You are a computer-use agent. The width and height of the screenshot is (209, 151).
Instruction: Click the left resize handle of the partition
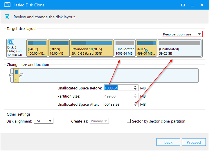[11, 75]
